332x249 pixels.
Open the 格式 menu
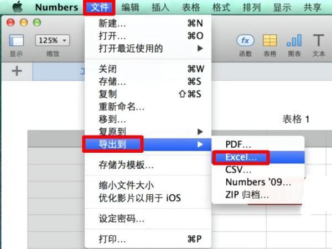click(x=221, y=8)
